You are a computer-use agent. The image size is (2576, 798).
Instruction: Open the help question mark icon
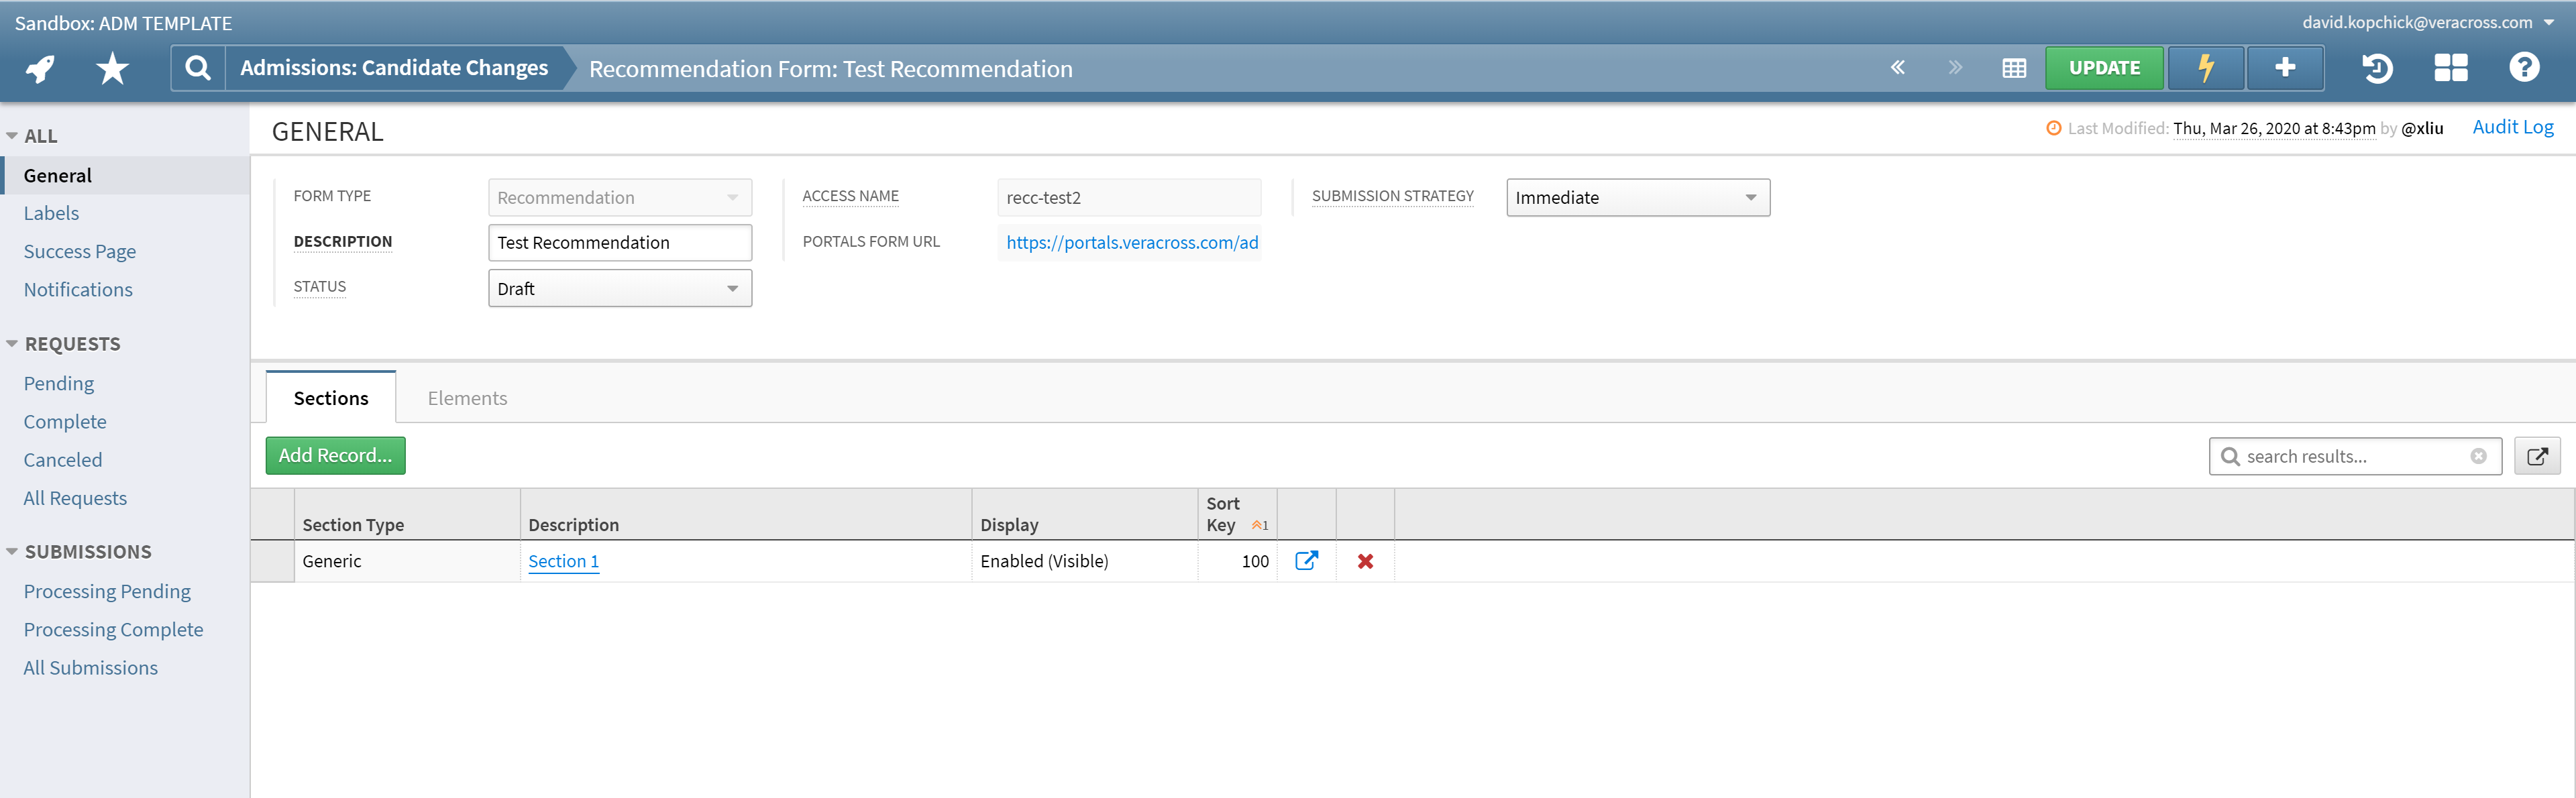point(2524,68)
